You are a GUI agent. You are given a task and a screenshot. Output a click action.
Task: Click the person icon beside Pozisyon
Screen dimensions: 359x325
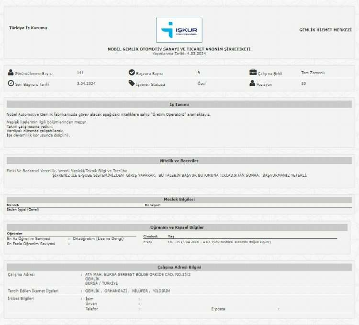point(253,83)
